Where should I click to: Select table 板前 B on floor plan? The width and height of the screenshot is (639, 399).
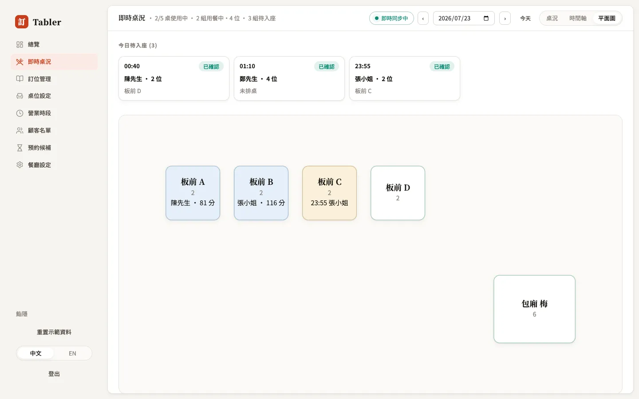point(261,193)
